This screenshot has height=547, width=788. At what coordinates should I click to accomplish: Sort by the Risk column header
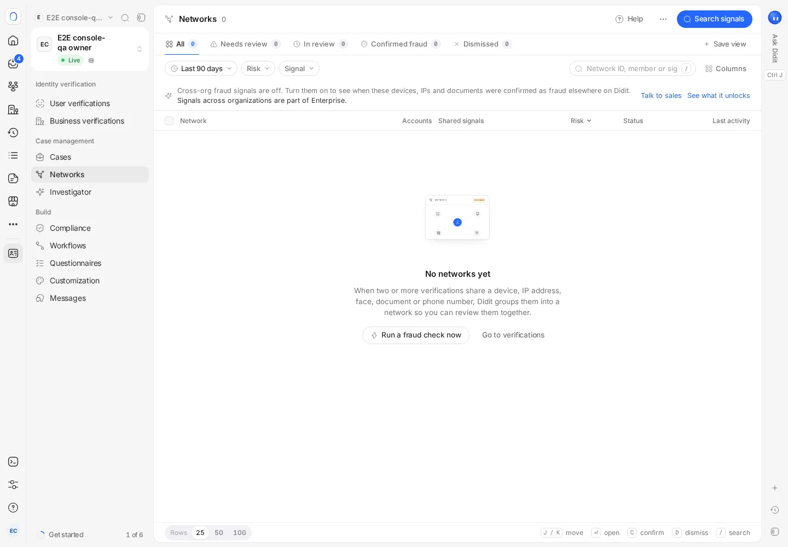pyautogui.click(x=581, y=121)
